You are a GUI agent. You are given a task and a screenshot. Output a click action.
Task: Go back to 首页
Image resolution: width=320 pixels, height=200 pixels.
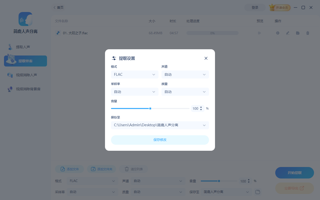click(x=58, y=7)
